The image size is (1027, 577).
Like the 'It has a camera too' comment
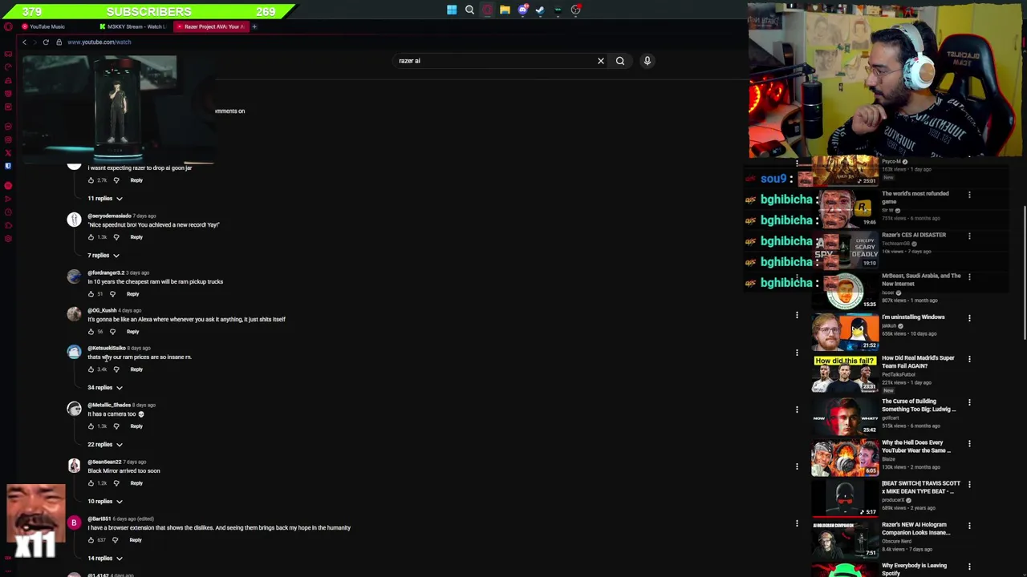pyautogui.click(x=91, y=426)
